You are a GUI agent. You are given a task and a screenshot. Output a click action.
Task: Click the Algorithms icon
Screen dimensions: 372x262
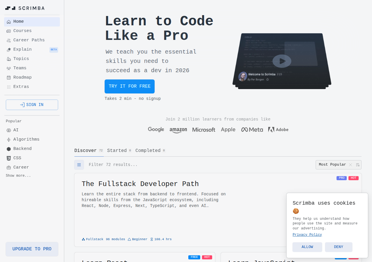9,140
